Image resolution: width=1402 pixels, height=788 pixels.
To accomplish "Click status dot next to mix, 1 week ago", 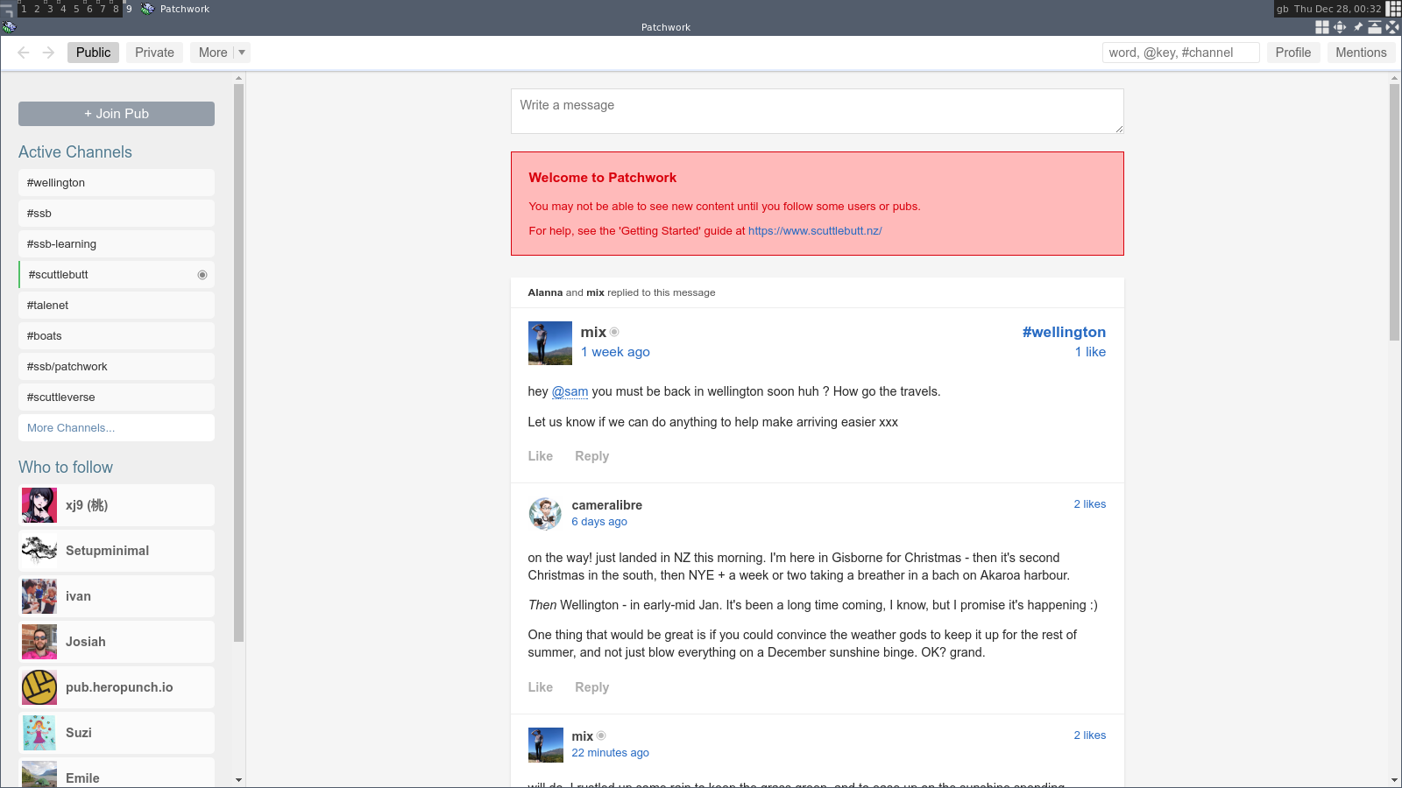I will [614, 332].
